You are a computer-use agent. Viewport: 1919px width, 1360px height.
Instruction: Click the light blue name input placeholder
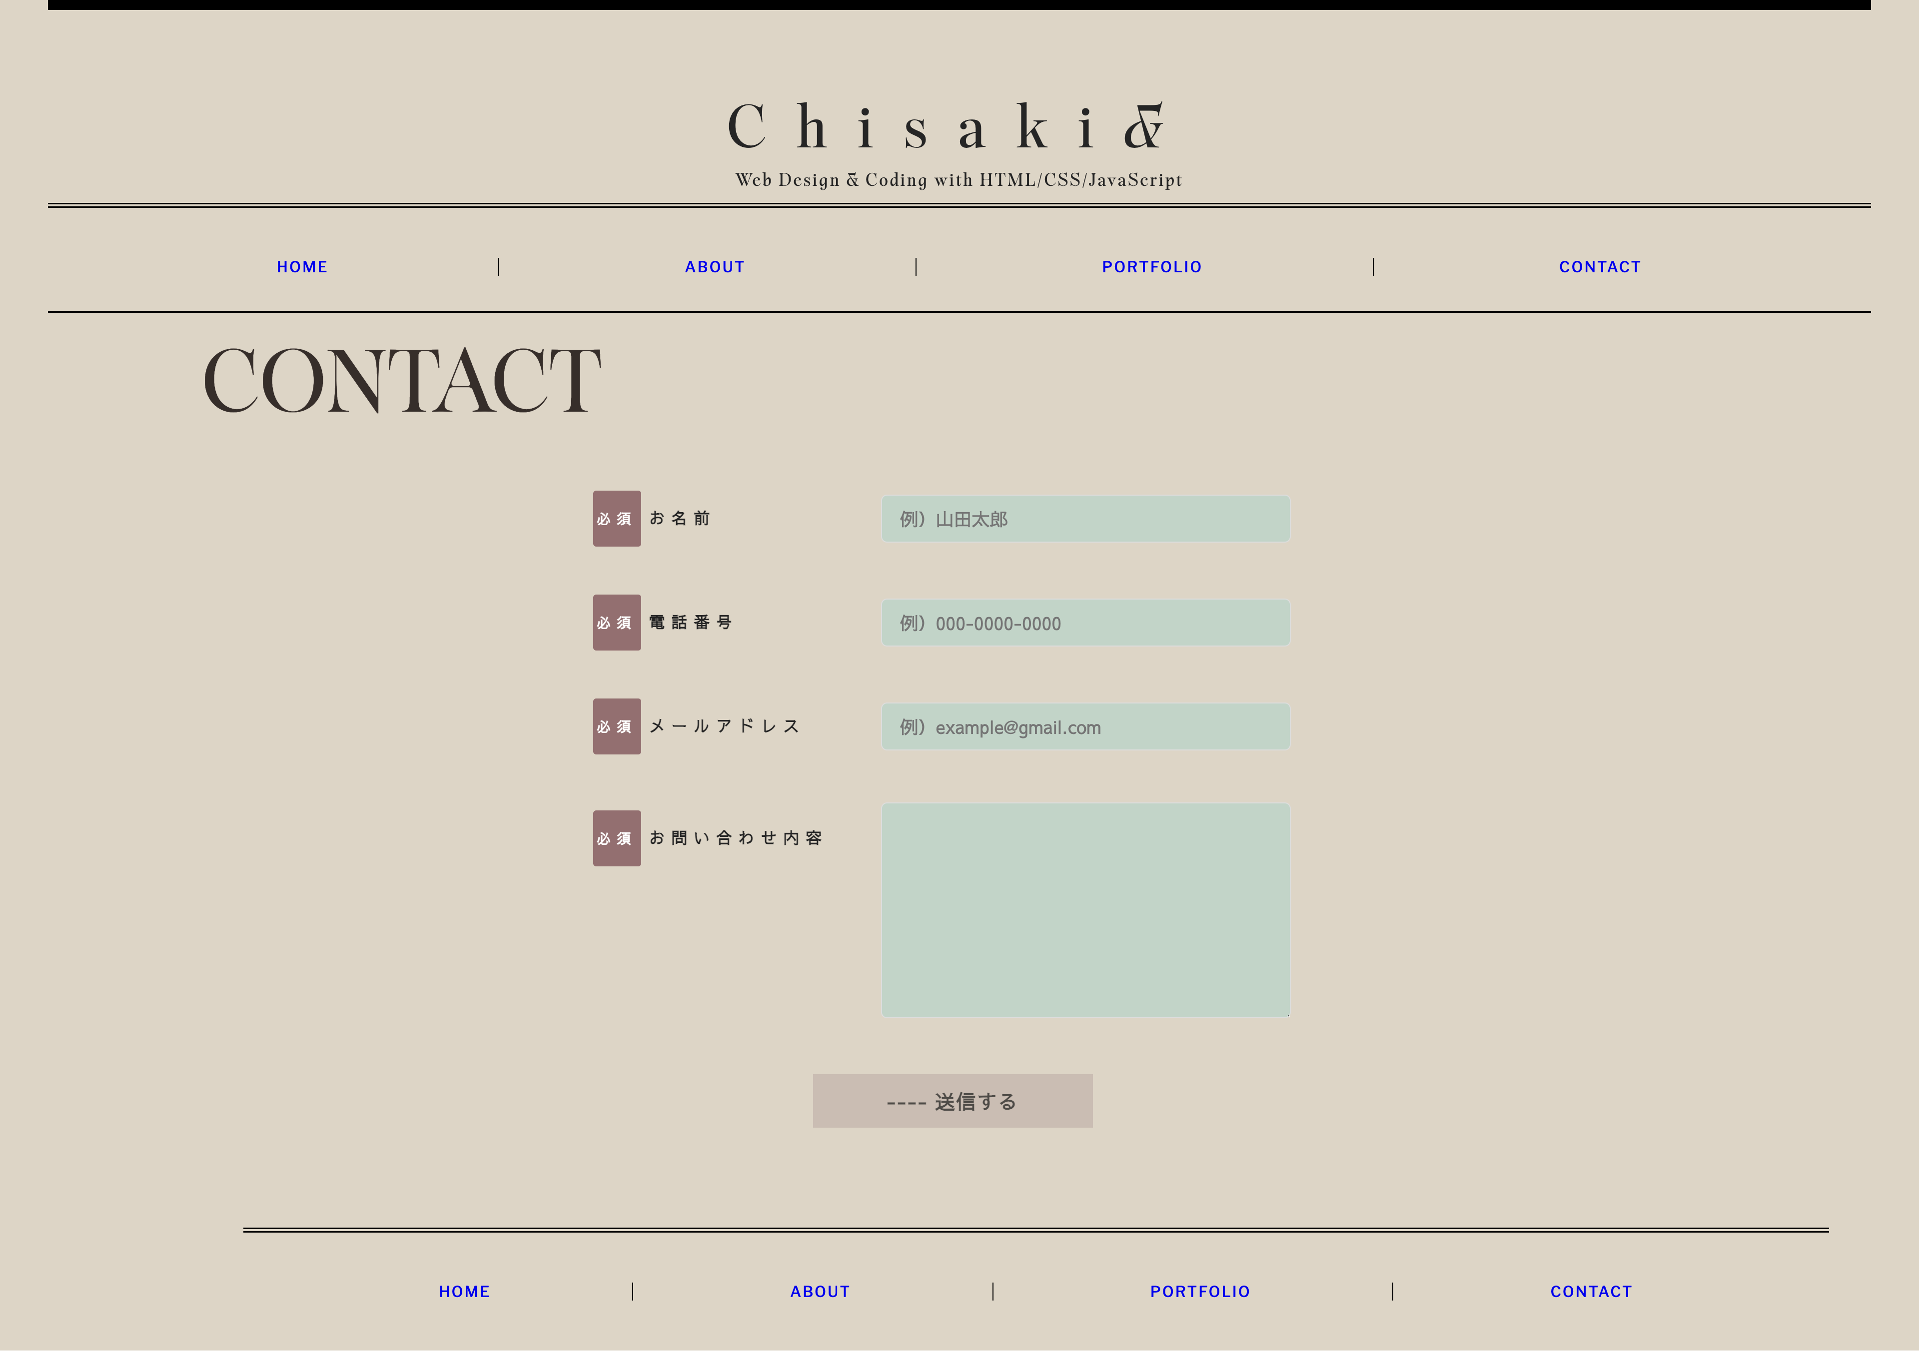pyautogui.click(x=1084, y=518)
